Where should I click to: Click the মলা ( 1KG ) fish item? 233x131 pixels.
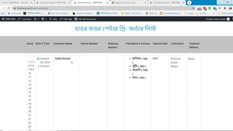pos(139,78)
